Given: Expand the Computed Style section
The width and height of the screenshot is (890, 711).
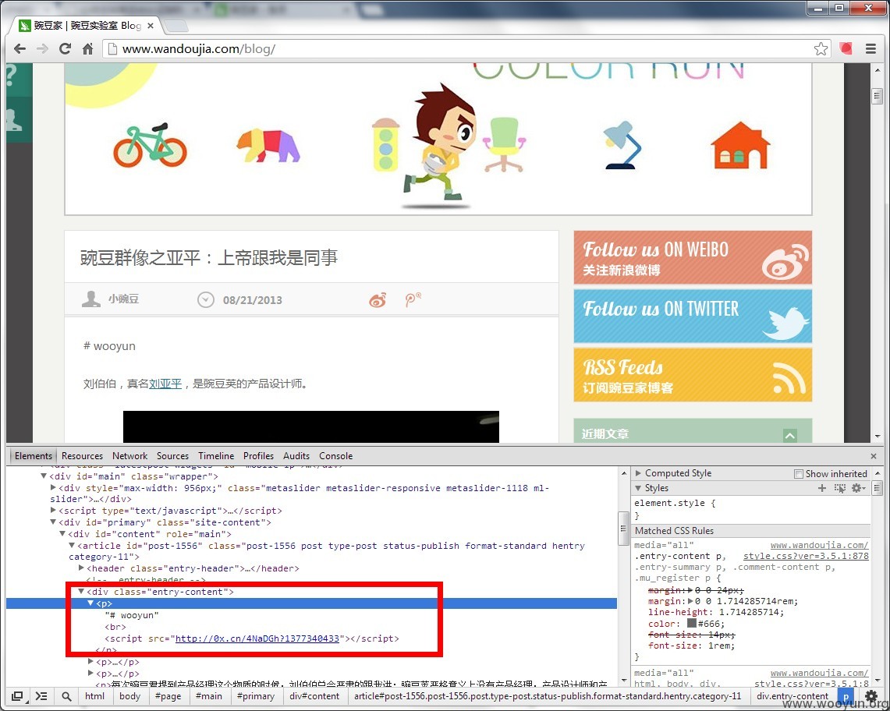Looking at the screenshot, I should pyautogui.click(x=639, y=473).
